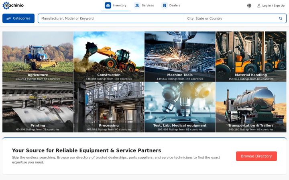
Task: Click the user profile icon
Action: point(259,6)
